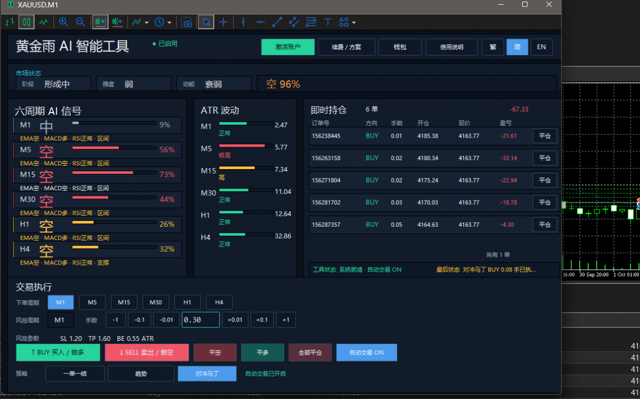
Task: Select M5 order timeframe tab
Action: pyautogui.click(x=92, y=302)
